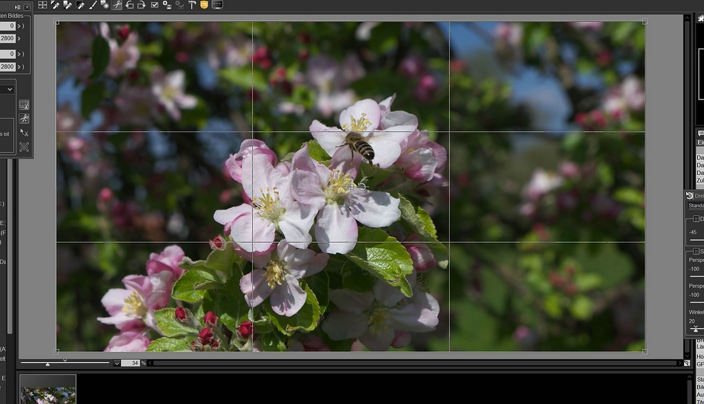Activate the scissors crop tool in toolbar
Image resolution: width=704 pixels, height=404 pixels.
[117, 5]
